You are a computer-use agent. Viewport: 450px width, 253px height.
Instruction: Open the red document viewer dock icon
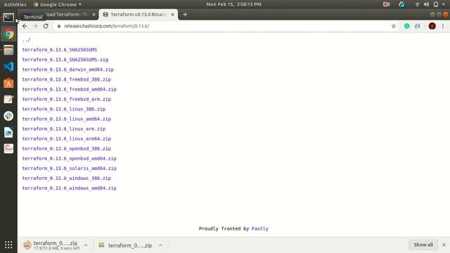click(x=8, y=148)
